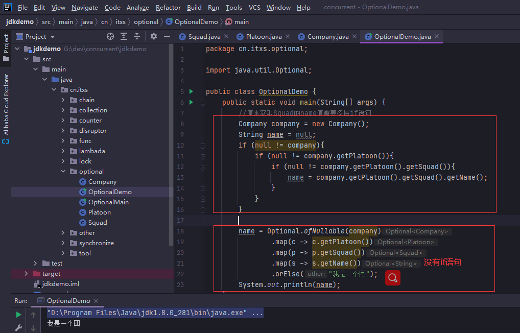Click the Project tree vertical scrollbar

tap(171, 144)
